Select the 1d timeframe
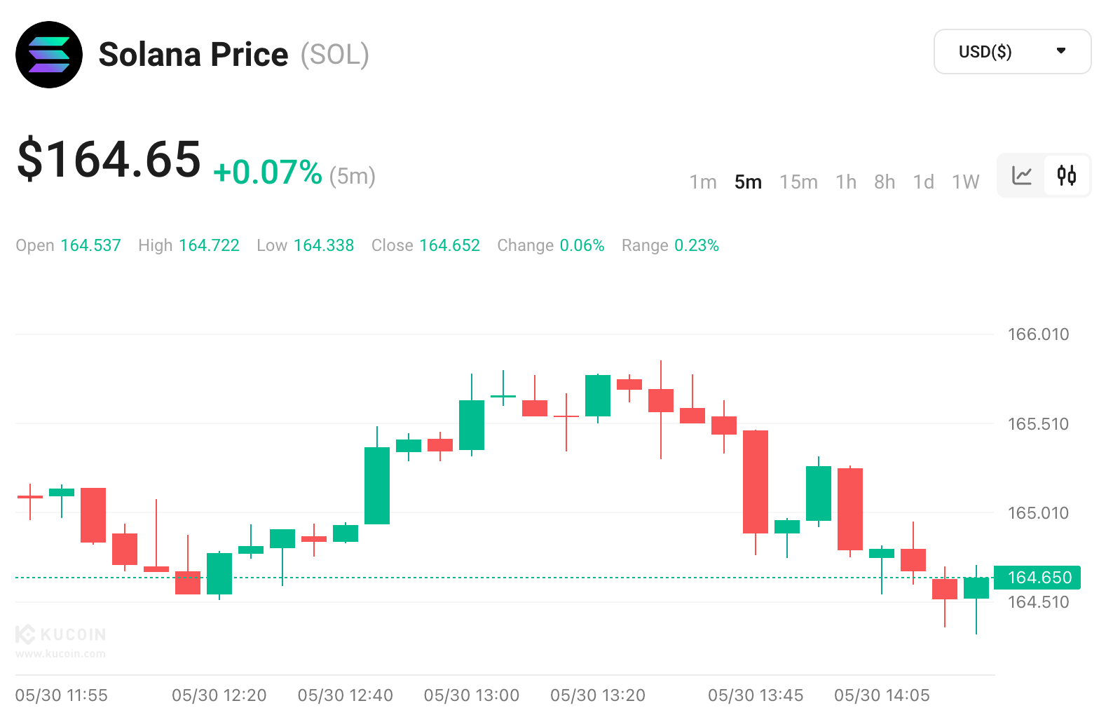1099x715 pixels. coord(923,182)
